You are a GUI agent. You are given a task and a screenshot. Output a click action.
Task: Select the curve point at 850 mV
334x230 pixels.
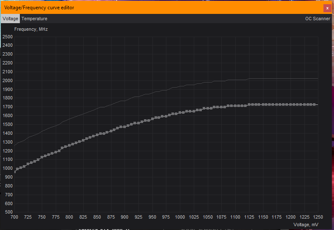(x=97, y=134)
